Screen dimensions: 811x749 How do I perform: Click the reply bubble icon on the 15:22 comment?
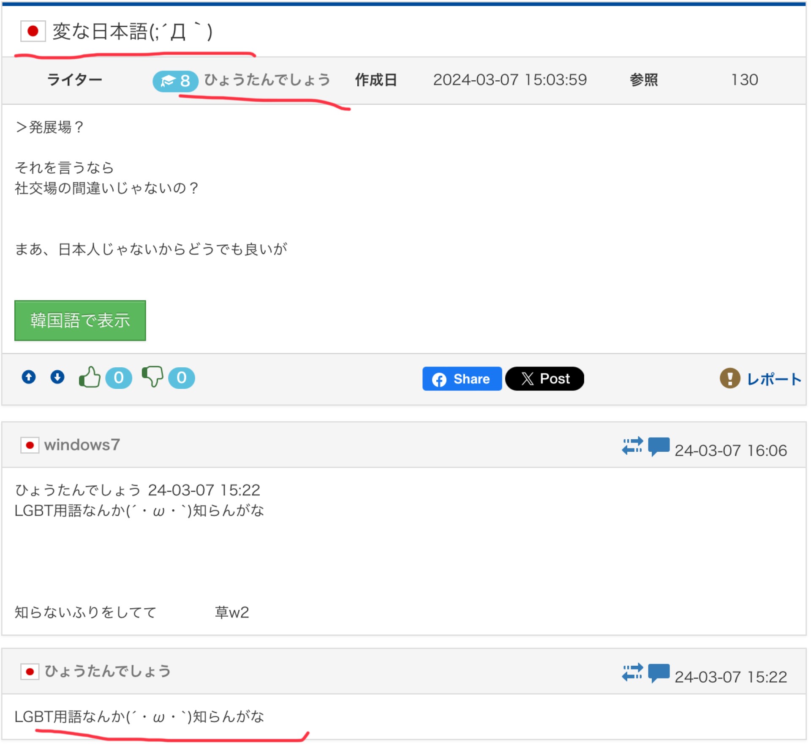(659, 673)
